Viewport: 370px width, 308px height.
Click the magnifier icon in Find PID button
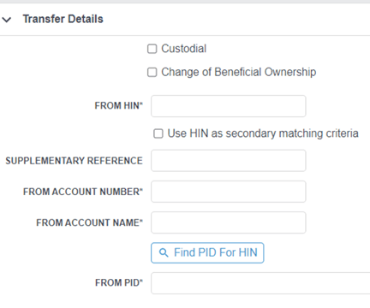coord(164,252)
